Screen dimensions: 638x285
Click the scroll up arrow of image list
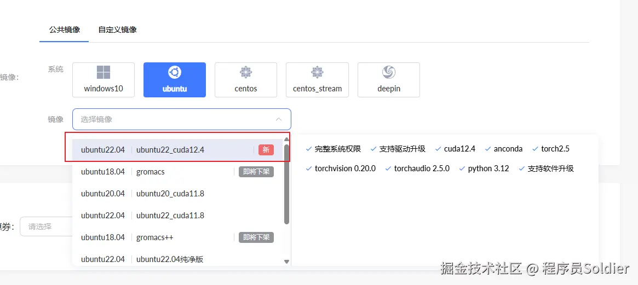click(286, 139)
